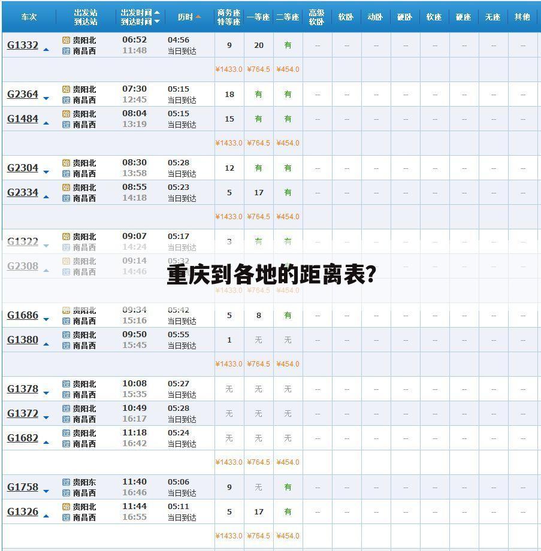Click origin station icon for G2334 贵阳北
This screenshot has height=551, width=541.
pos(66,187)
